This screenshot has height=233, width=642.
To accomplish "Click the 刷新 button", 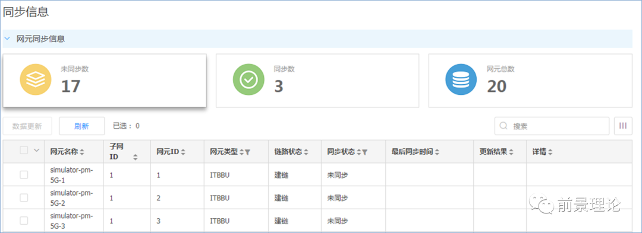I will point(81,126).
